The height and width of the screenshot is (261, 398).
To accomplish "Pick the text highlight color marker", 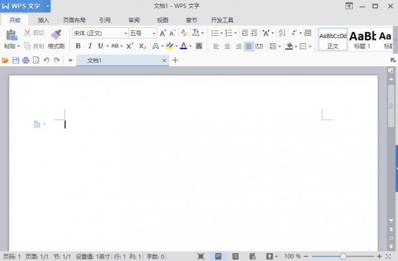I will (169, 46).
